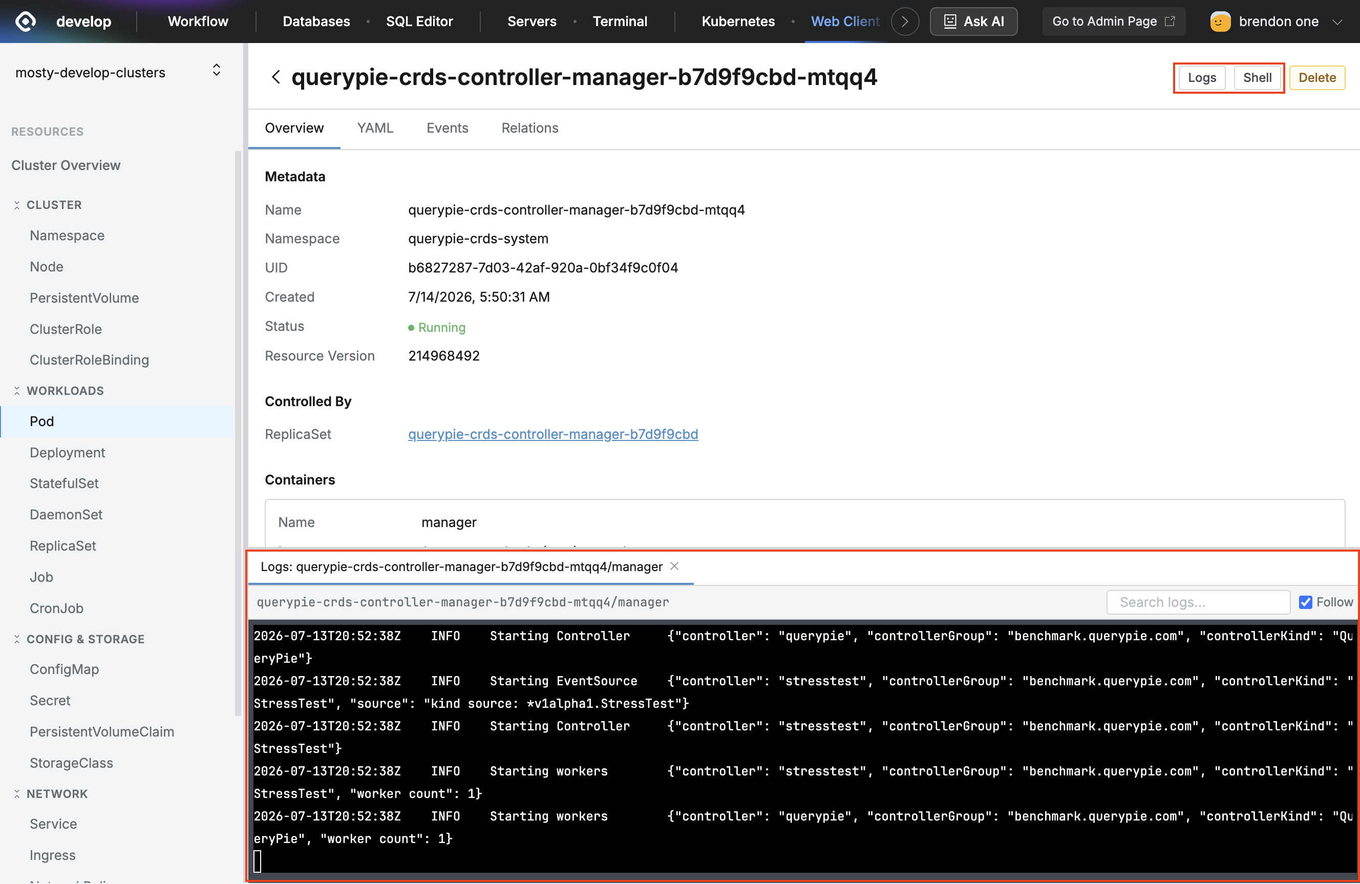Click the QueryPie logo icon

point(25,21)
